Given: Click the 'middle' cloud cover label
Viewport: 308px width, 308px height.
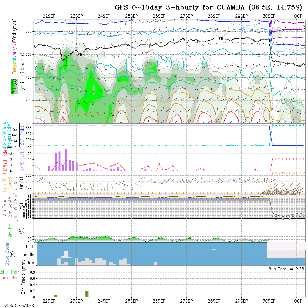Looking at the screenshot, I should pyautogui.click(x=28, y=255).
